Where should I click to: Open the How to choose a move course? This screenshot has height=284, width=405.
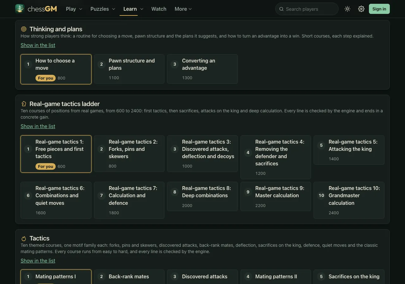[56, 69]
